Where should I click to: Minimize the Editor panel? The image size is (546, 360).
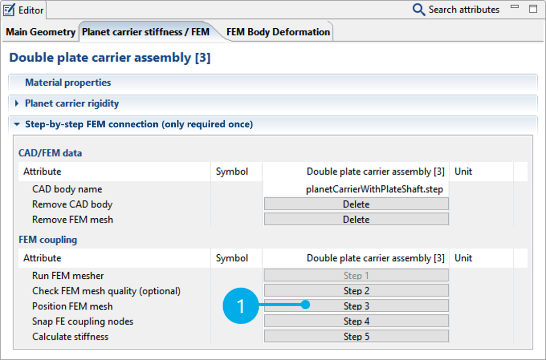[515, 7]
